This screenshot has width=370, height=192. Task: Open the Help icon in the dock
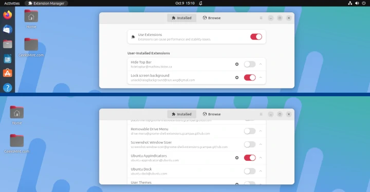8,88
